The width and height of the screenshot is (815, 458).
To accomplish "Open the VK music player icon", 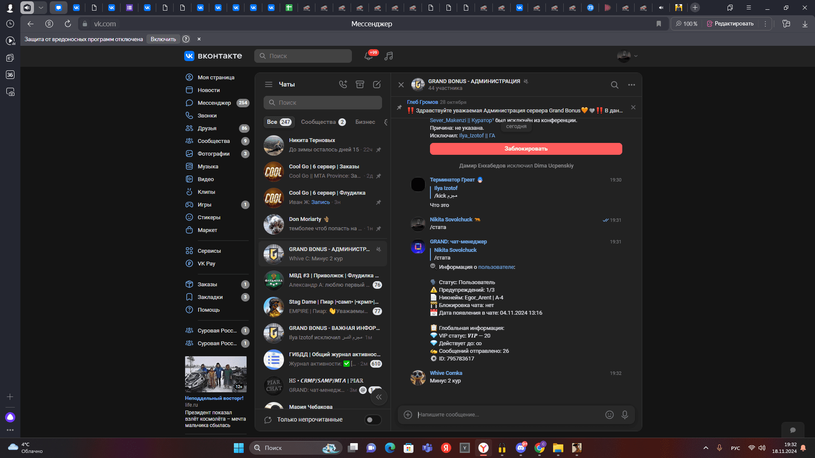I will point(389,56).
